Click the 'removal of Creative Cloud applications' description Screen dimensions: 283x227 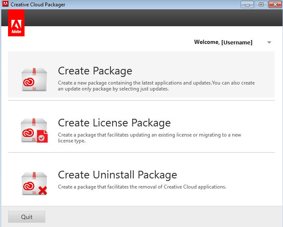pos(142,187)
